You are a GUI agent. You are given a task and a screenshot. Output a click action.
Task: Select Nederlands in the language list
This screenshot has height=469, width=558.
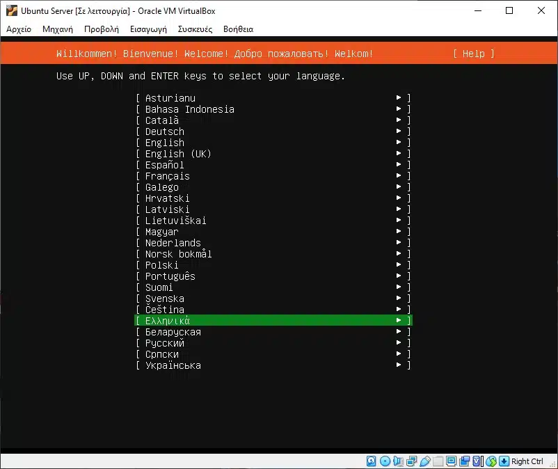point(273,243)
